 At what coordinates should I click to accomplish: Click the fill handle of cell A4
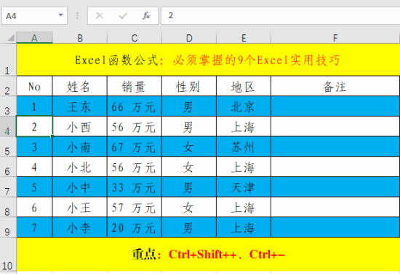(x=52, y=136)
